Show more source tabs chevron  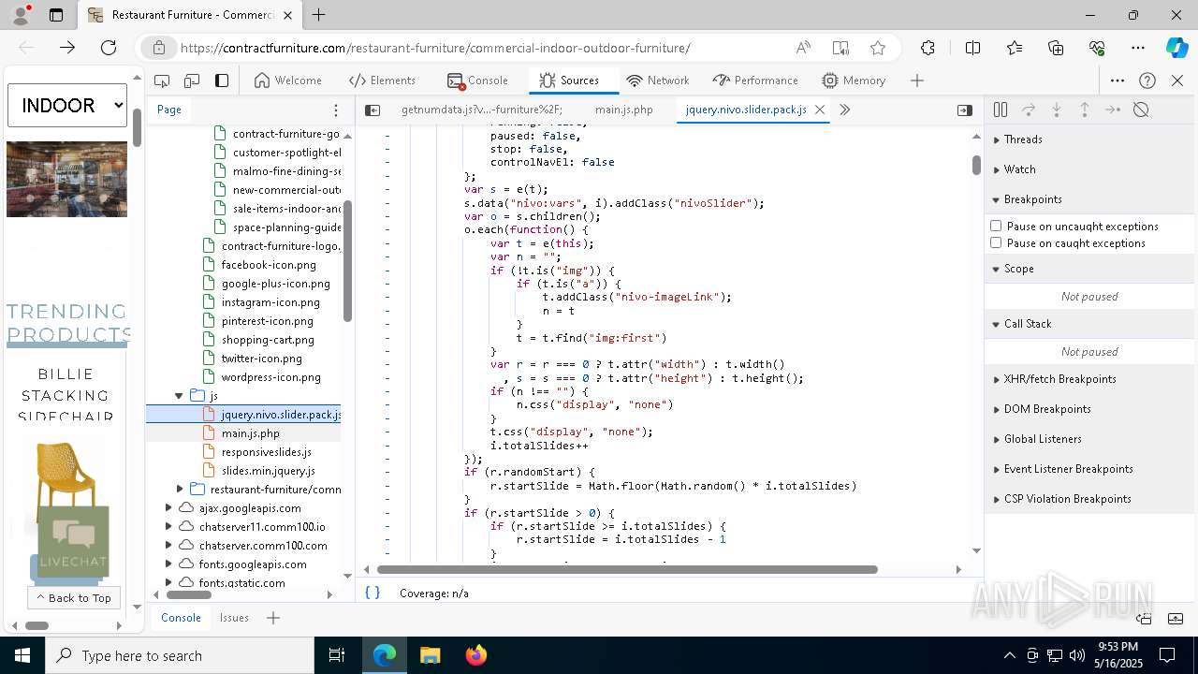click(x=844, y=110)
